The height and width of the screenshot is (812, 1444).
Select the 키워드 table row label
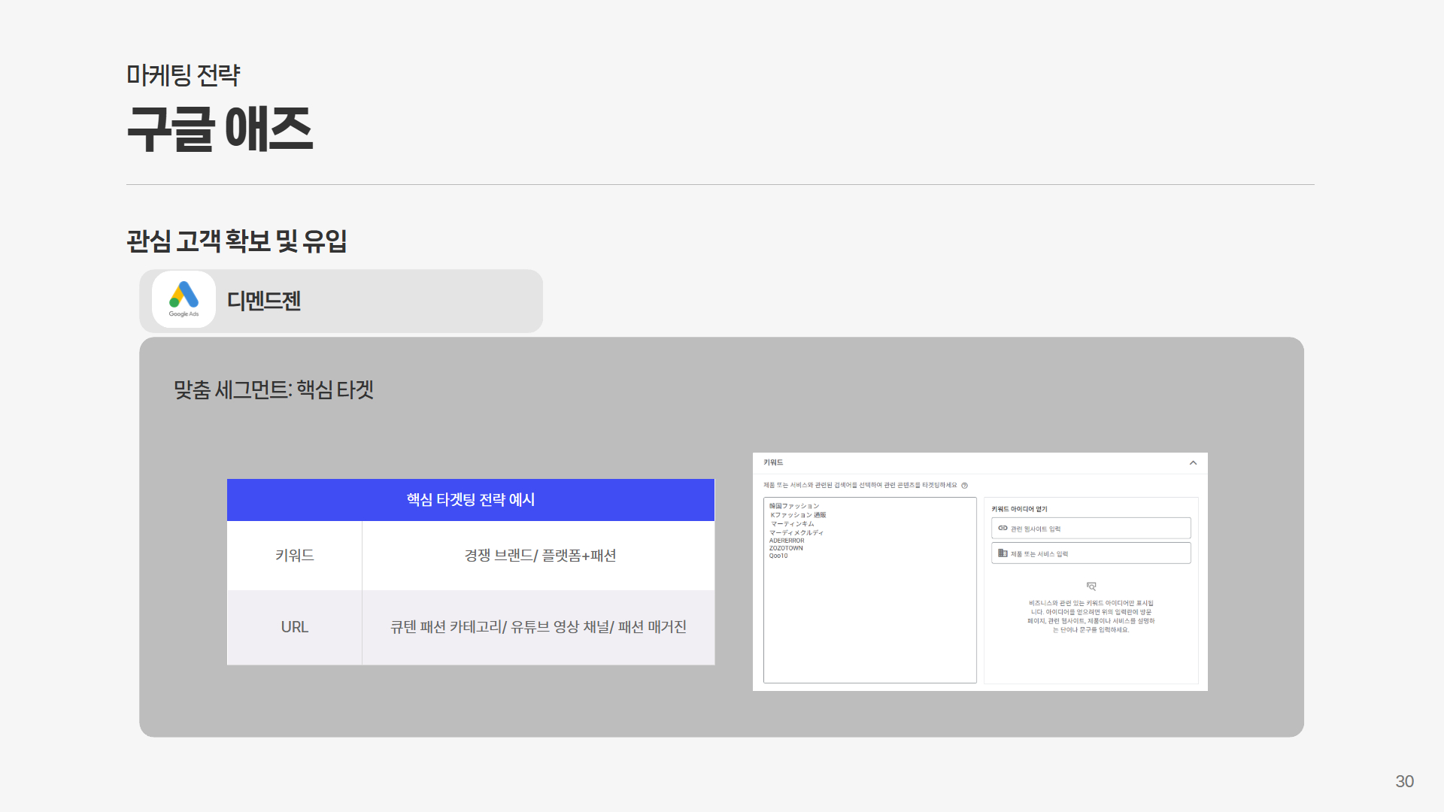pyautogui.click(x=294, y=556)
